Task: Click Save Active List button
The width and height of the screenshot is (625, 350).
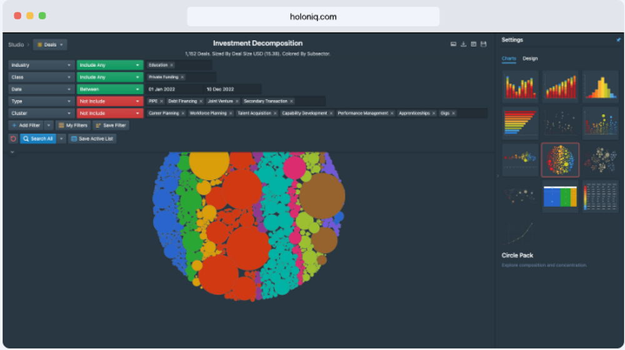Action: point(92,139)
